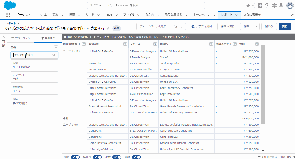The height and width of the screenshot is (159, 295).
Task: Open ホーム navigation tab
Action: coord(43,15)
